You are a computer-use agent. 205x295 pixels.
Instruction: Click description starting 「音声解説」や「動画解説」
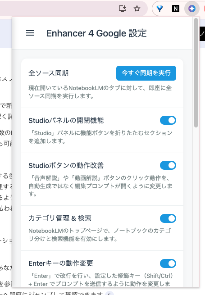click(100, 186)
